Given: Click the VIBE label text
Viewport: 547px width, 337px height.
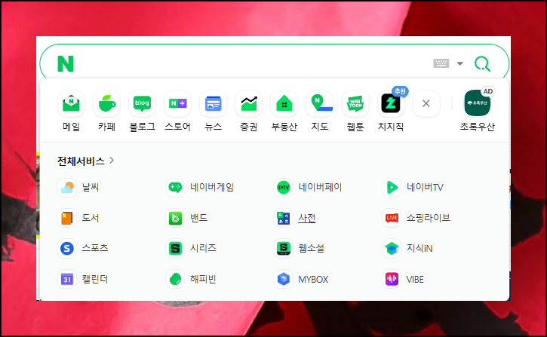Looking at the screenshot, I should click(415, 280).
